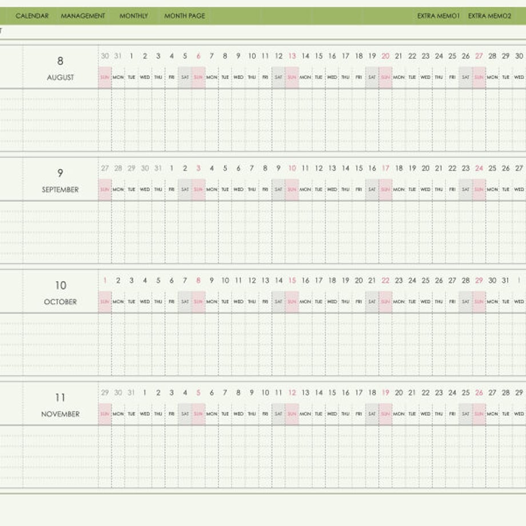Click date 1 in the October row
Image resolution: width=526 pixels, height=526 pixels.
pyautogui.click(x=105, y=281)
